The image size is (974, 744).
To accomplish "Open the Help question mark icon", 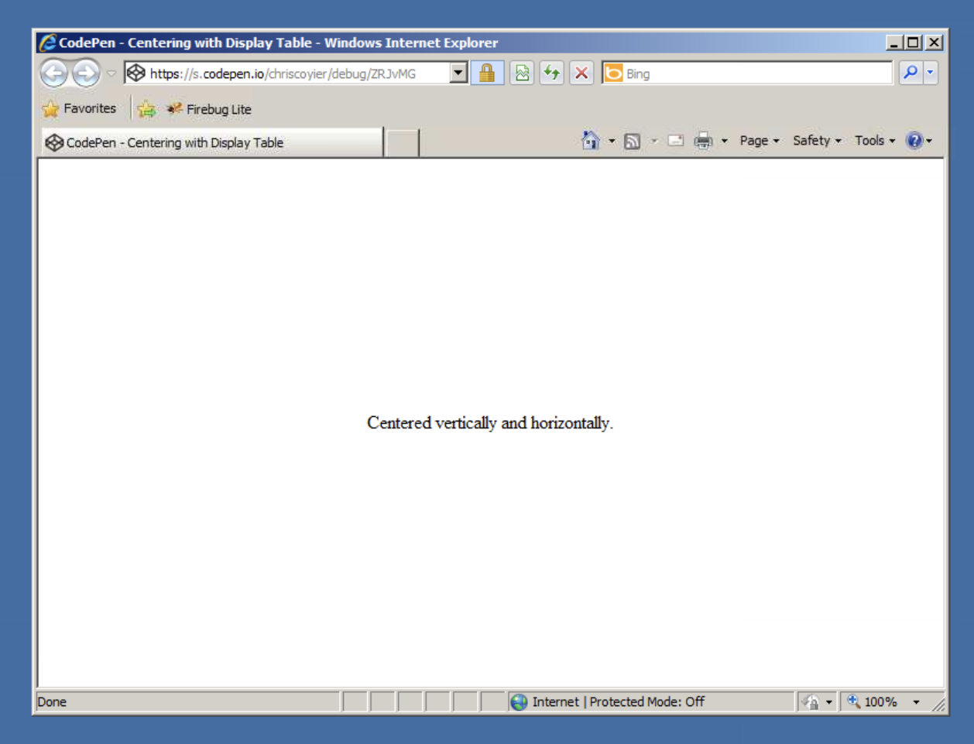I will [914, 141].
